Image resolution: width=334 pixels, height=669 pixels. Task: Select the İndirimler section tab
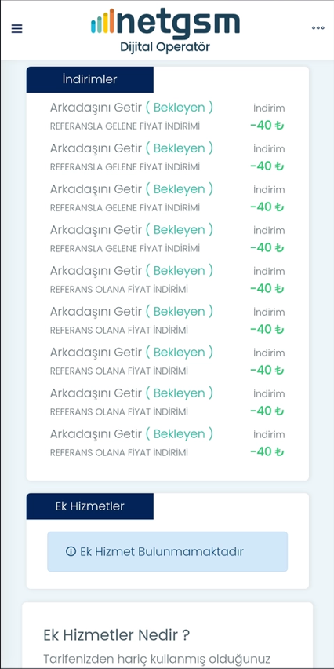click(90, 79)
